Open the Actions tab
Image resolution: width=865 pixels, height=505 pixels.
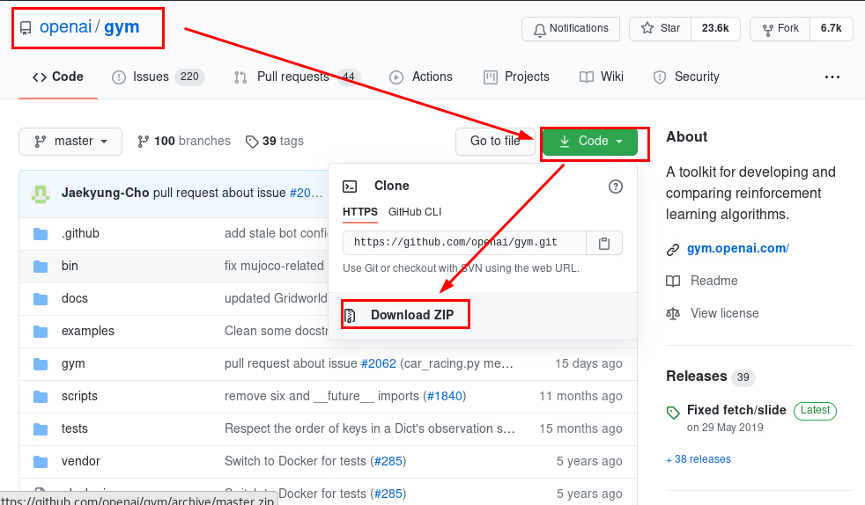421,77
